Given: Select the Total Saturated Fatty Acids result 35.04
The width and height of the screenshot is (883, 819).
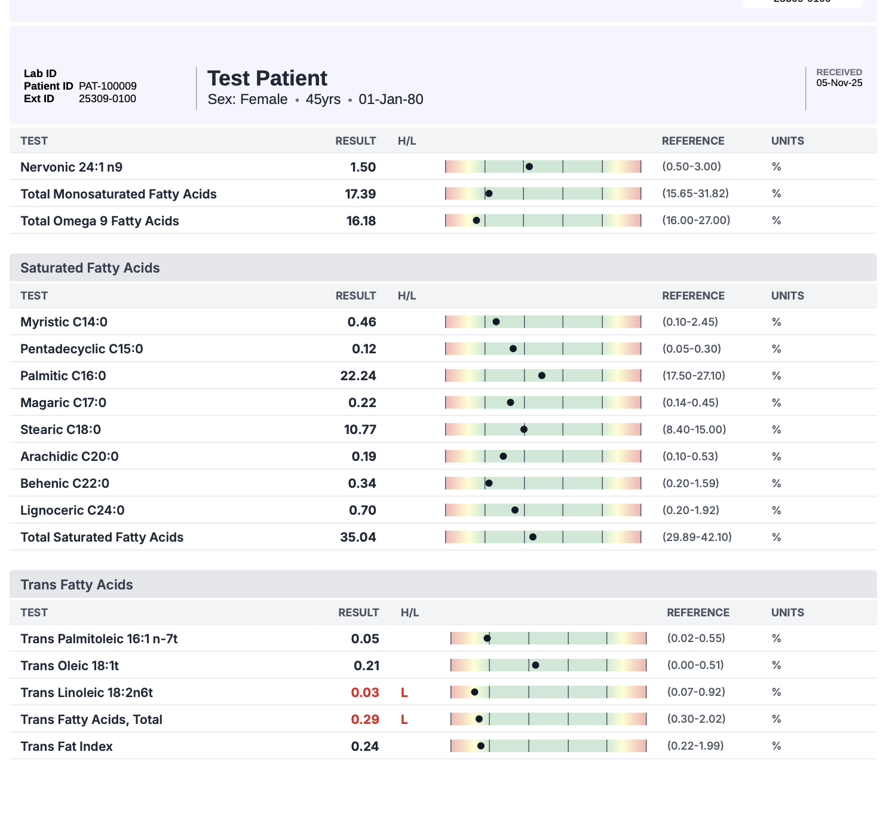Looking at the screenshot, I should tap(358, 537).
